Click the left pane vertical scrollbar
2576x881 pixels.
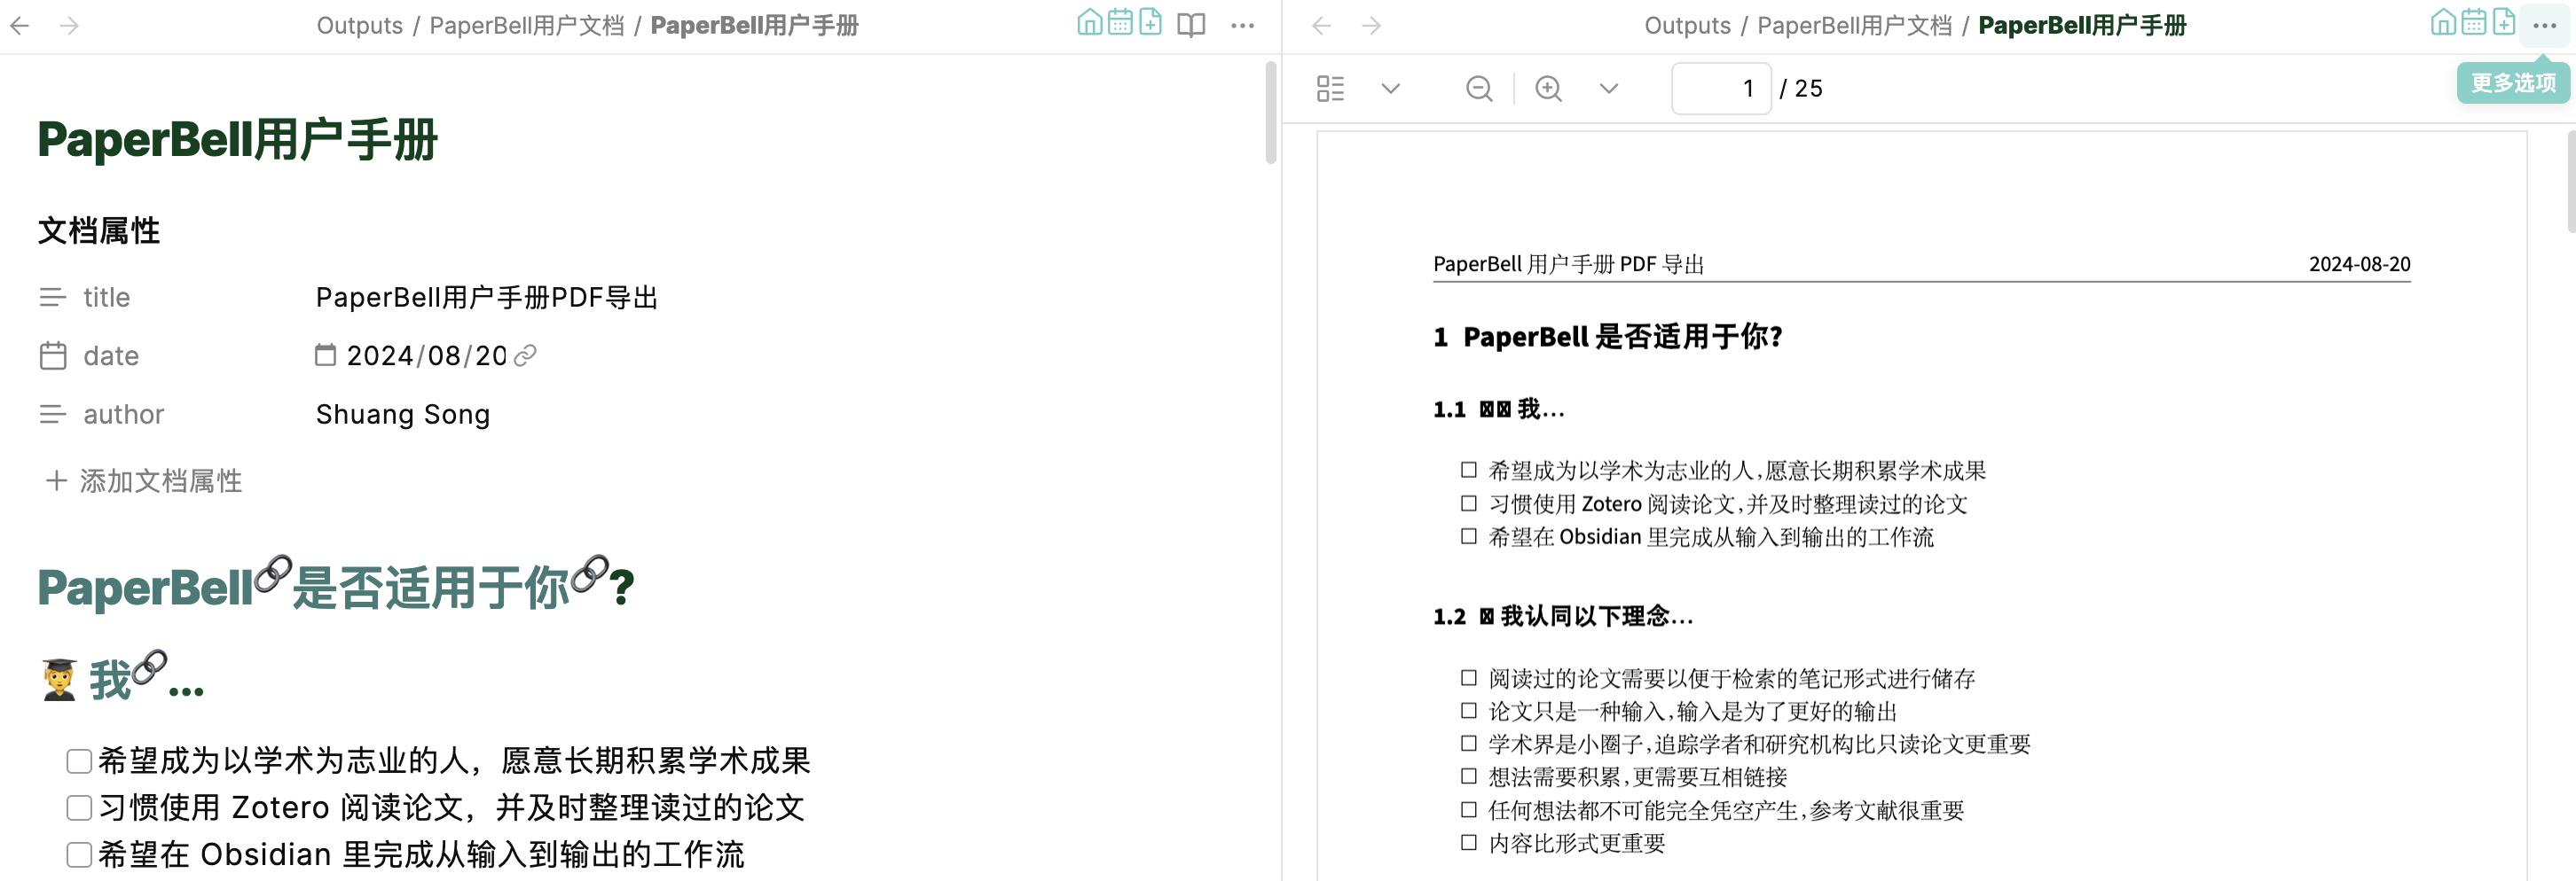pos(1270,112)
